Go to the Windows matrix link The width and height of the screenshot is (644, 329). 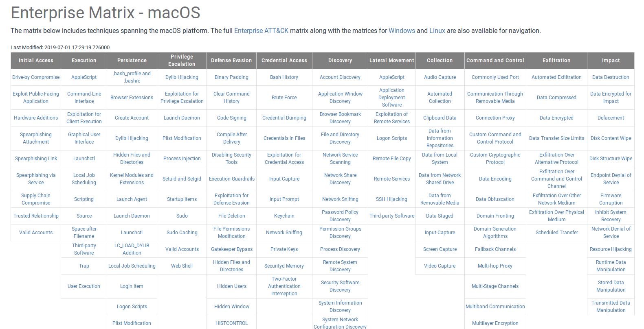click(402, 31)
